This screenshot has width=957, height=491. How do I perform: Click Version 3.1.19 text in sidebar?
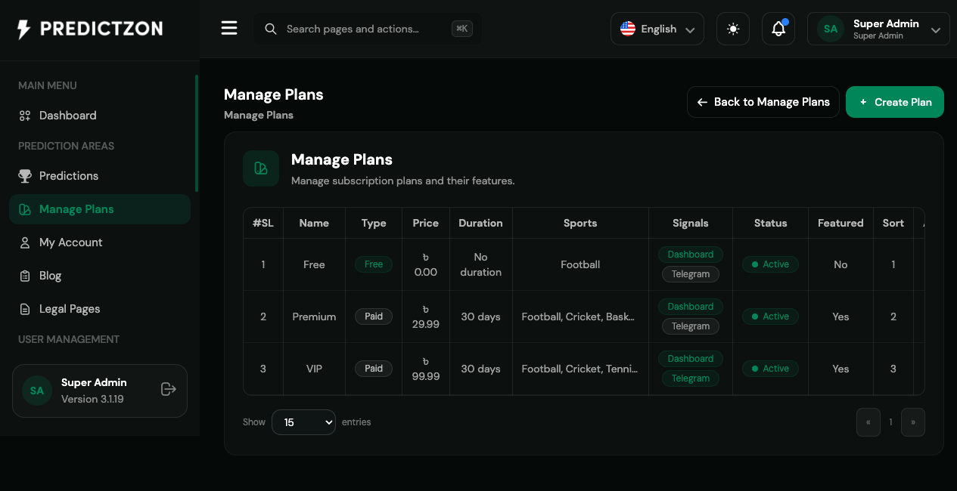[92, 399]
